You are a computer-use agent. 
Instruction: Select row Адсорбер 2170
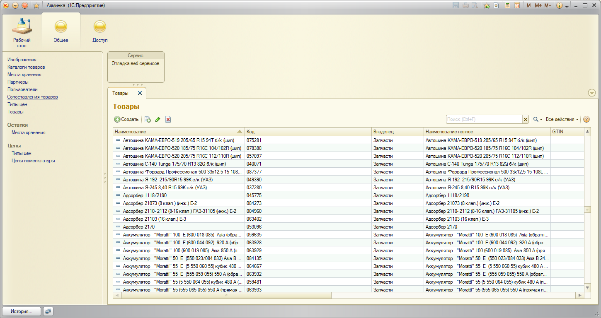coord(349,227)
